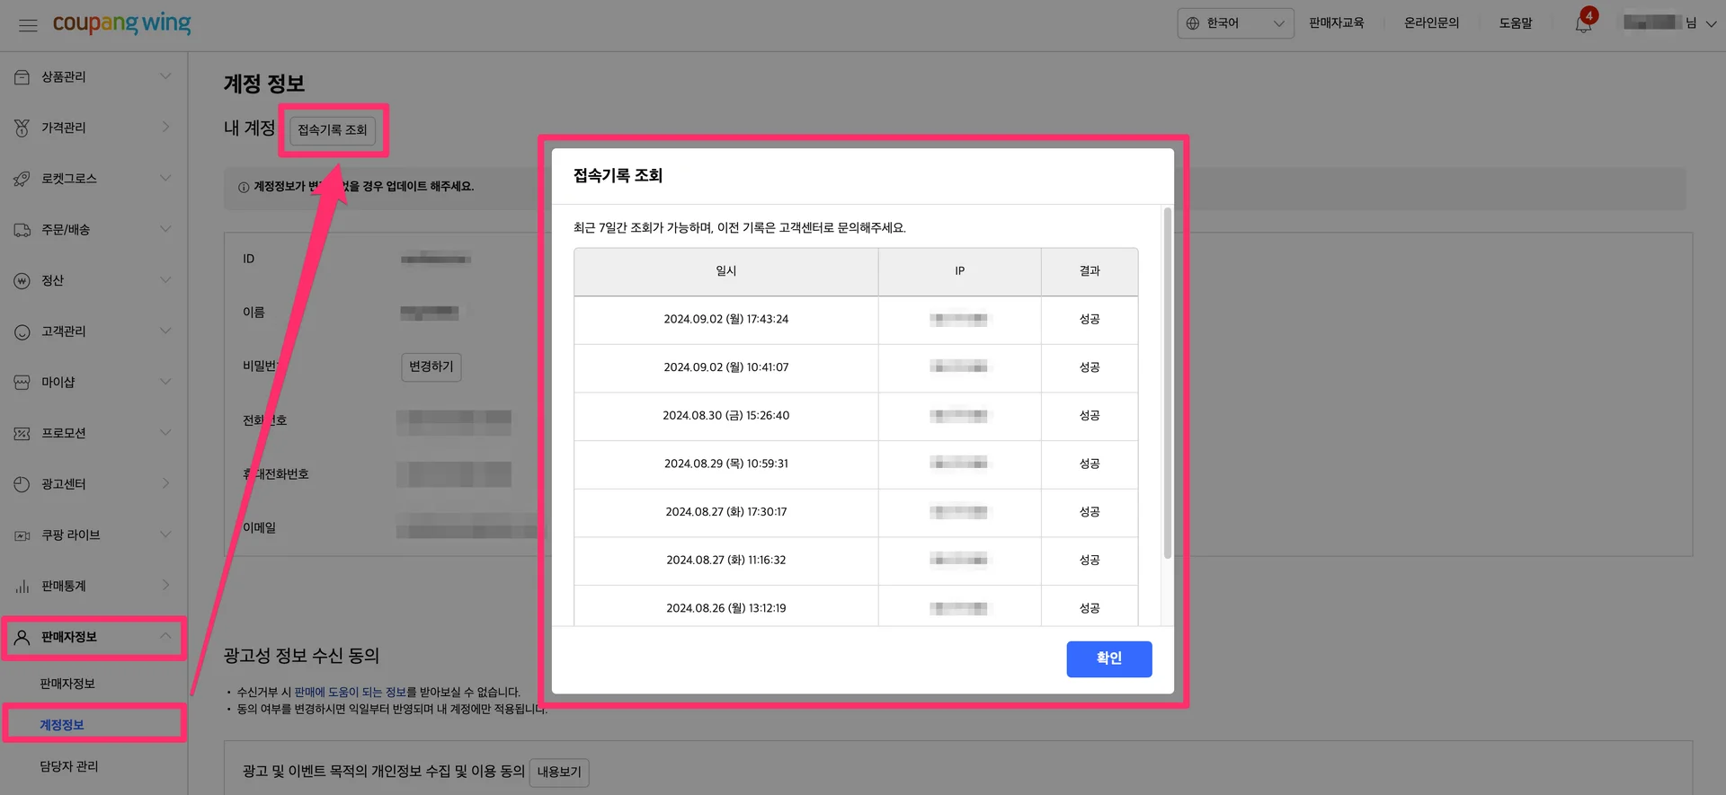This screenshot has width=1726, height=795.
Task: Click the 쿠팡 라이브 camera icon
Action: tap(22, 535)
